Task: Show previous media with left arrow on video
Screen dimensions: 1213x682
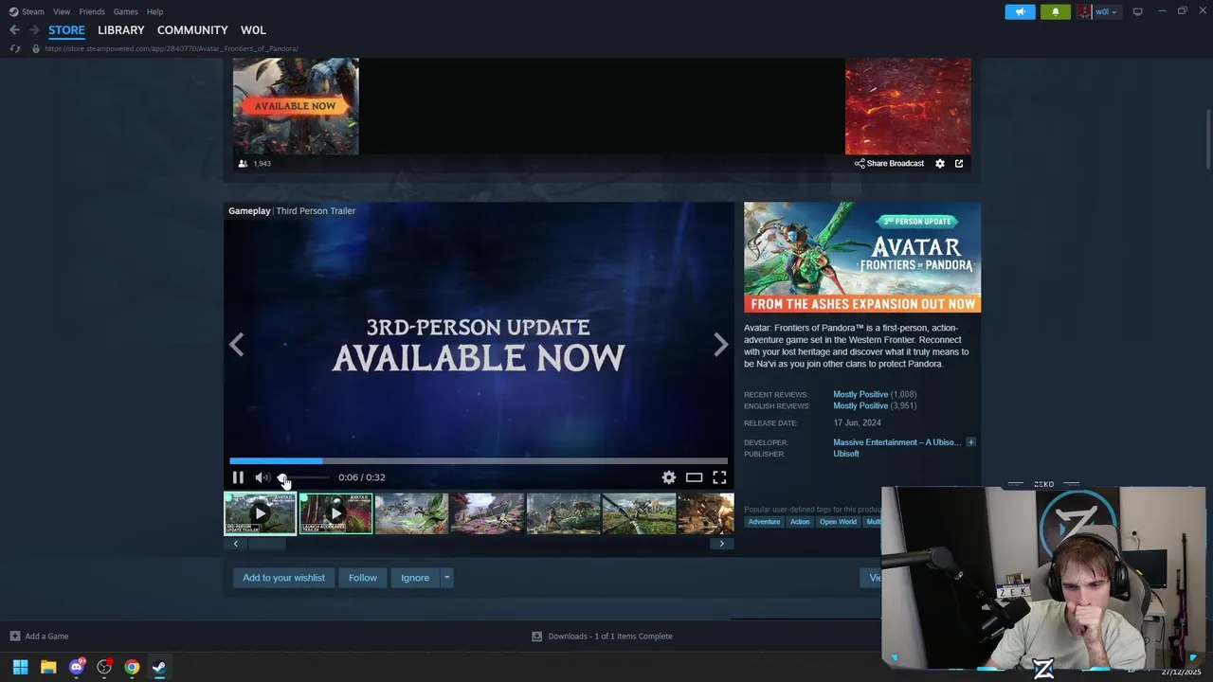Action: [237, 345]
